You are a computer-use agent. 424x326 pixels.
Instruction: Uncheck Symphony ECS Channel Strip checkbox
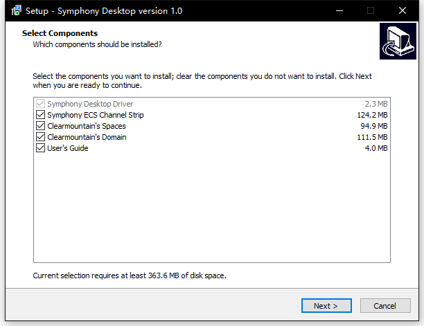(40, 115)
